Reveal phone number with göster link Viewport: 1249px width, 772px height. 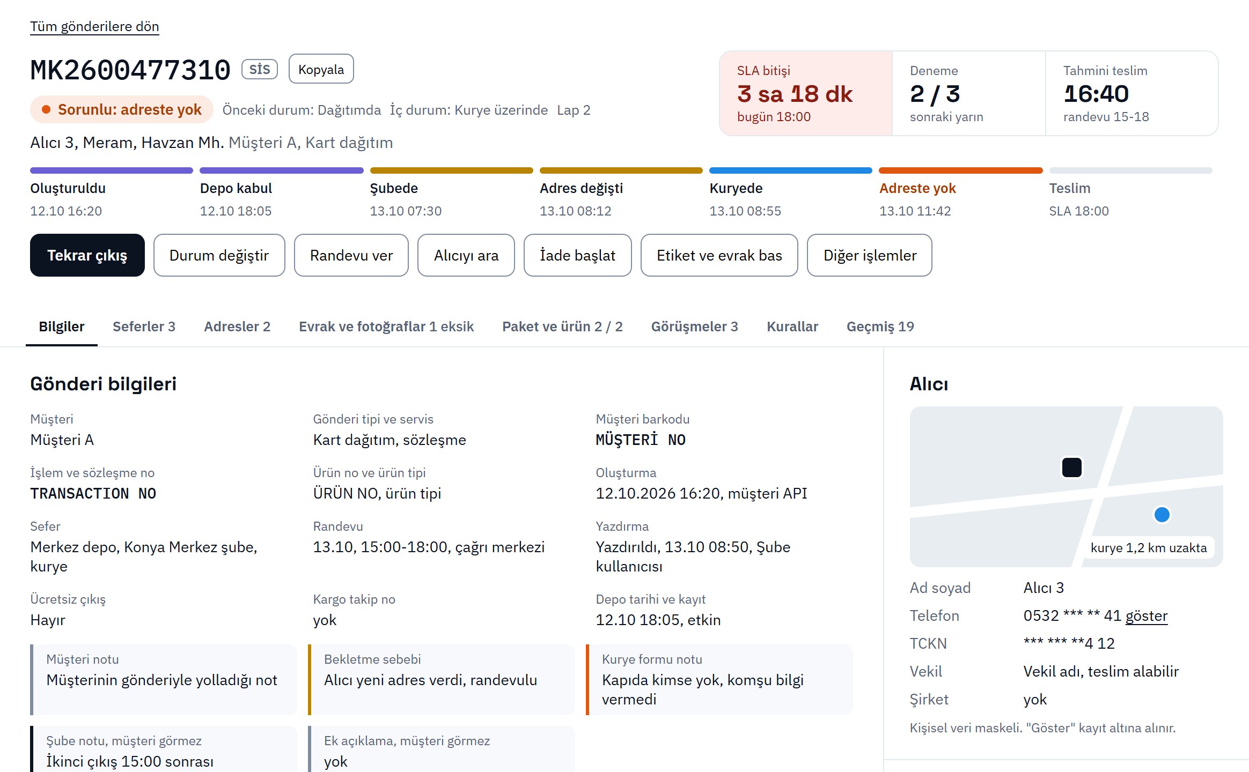point(1147,615)
